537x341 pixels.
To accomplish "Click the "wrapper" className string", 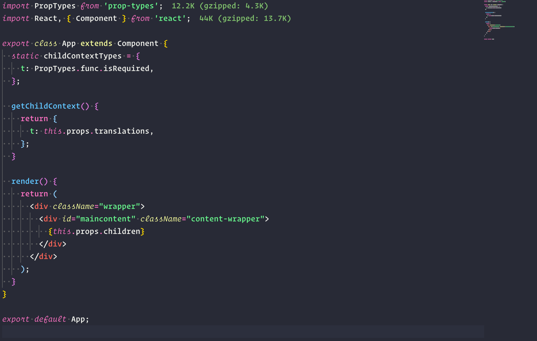I will click(x=119, y=207).
